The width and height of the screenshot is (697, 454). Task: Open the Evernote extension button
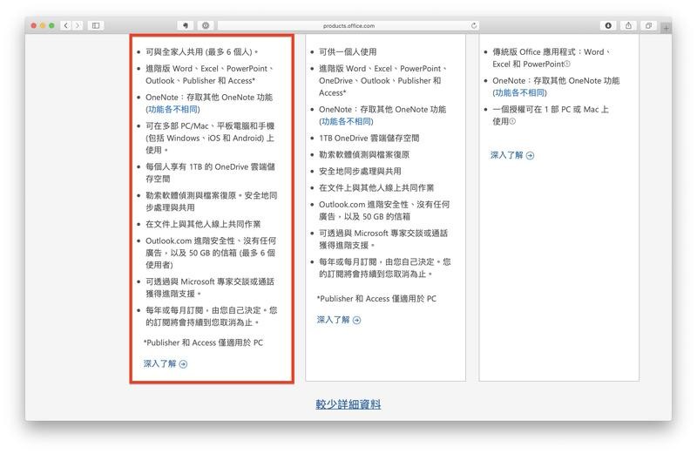(x=186, y=25)
